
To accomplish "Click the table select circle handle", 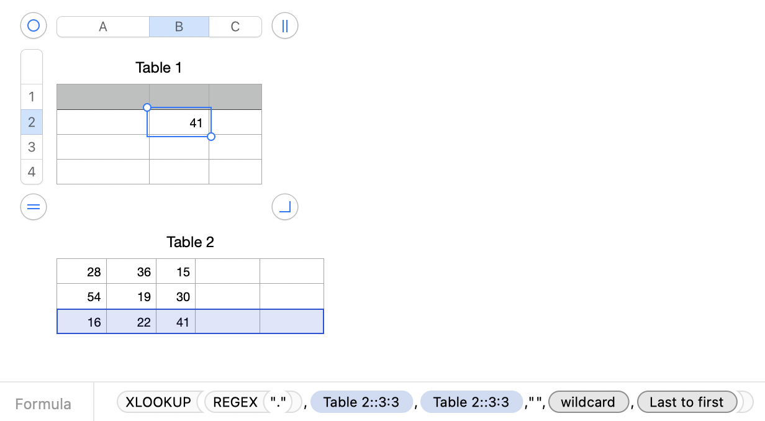I will click(34, 26).
